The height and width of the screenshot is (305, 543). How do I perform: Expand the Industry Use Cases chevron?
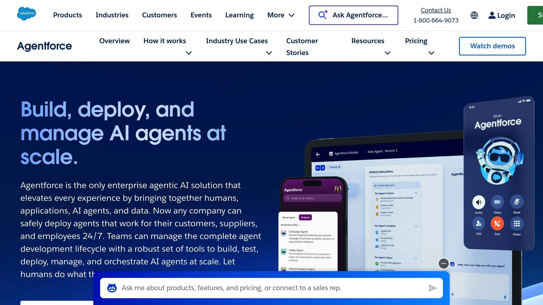pyautogui.click(x=269, y=53)
